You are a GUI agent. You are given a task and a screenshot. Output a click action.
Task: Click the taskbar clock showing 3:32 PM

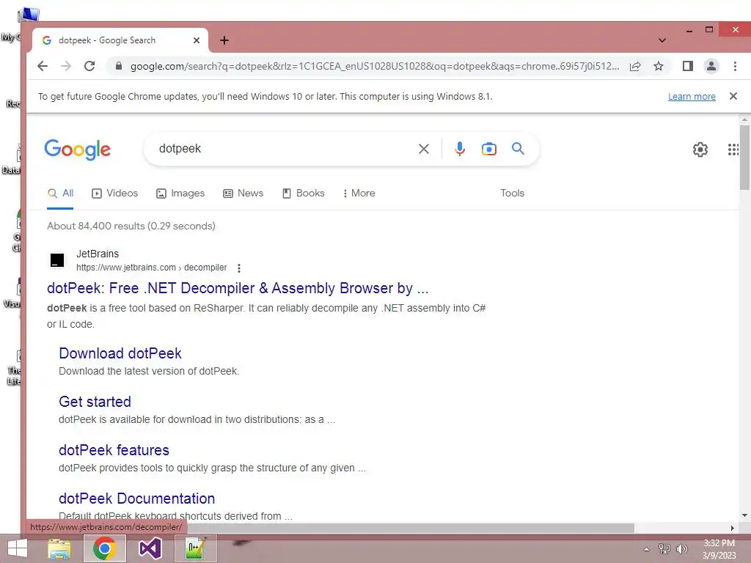[x=719, y=549]
